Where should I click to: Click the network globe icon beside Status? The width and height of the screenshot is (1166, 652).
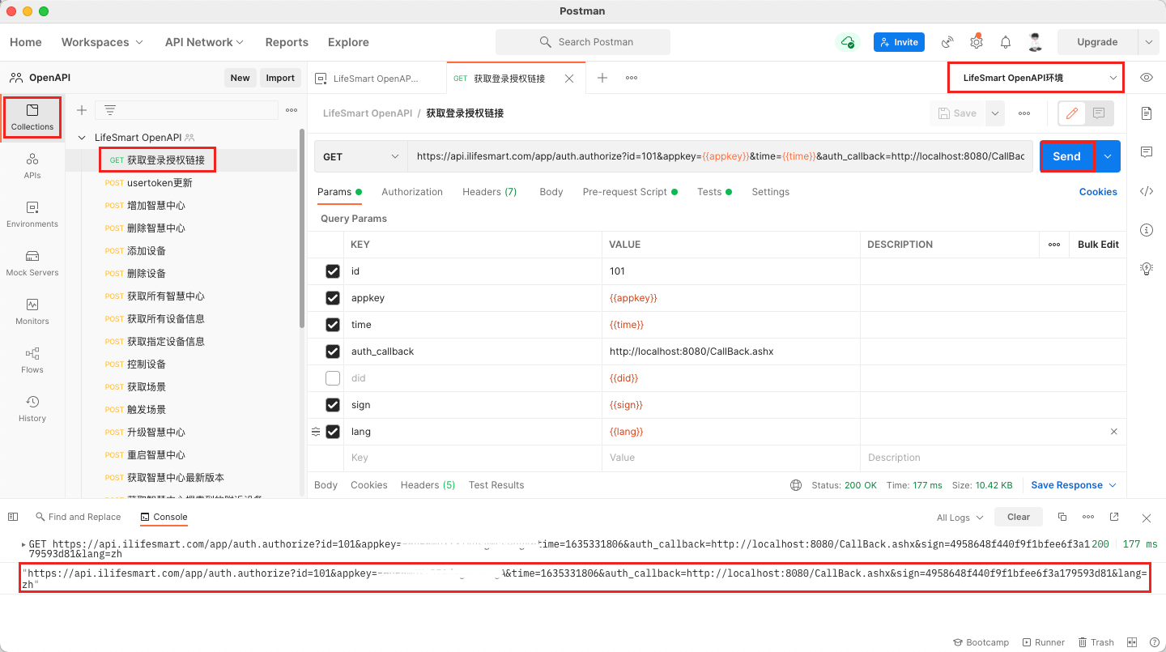pos(796,485)
